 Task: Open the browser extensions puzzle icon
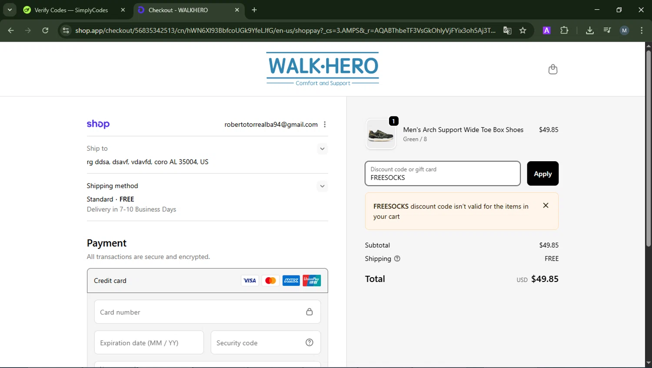[564, 30]
